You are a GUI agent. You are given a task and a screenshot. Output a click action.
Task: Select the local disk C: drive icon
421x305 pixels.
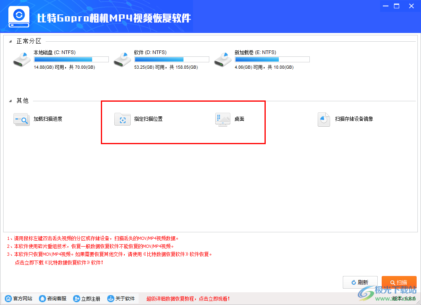[x=22, y=60]
